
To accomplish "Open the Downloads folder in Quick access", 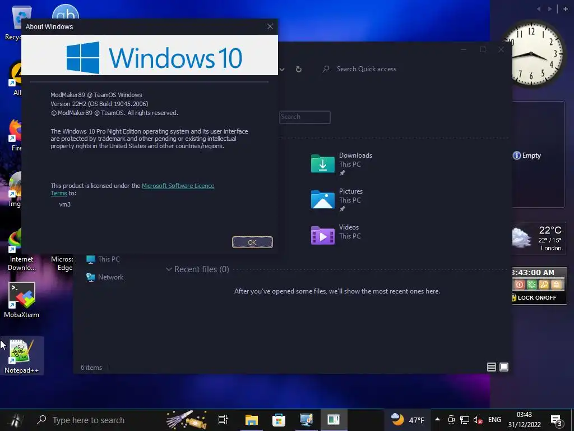I will tap(341, 163).
